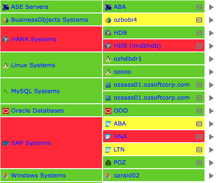Click the penguin icon beside ozooo
The image size is (224, 183).
click(108, 72)
